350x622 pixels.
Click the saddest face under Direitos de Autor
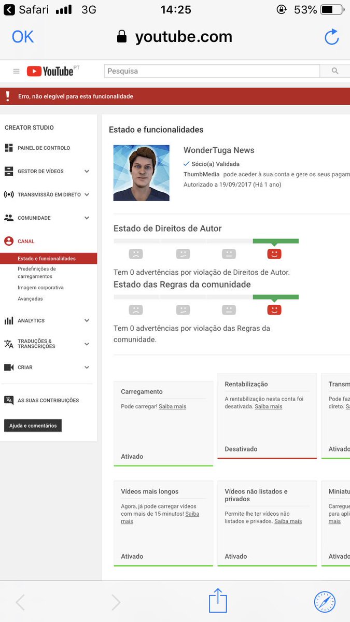[136, 254]
